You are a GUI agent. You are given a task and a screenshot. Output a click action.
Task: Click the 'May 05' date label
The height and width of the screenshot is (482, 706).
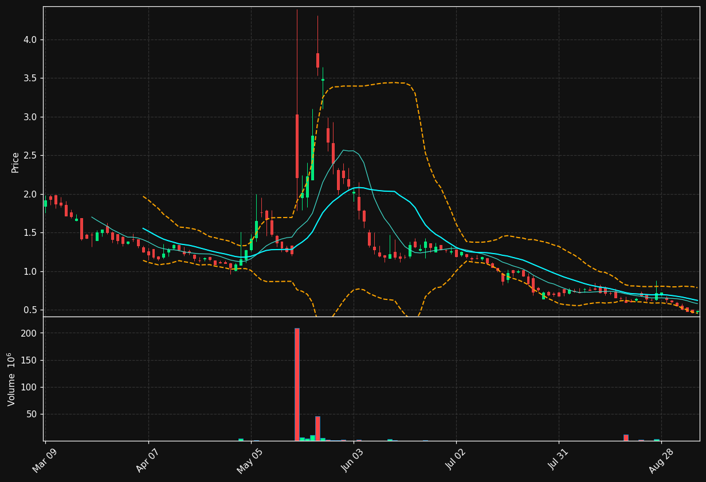250,461
